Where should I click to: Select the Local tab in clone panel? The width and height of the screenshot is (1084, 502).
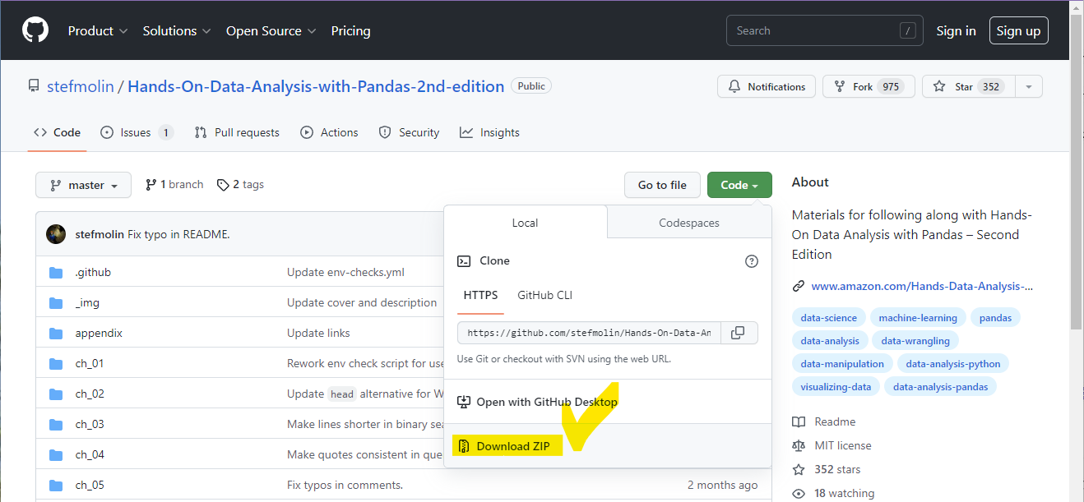point(525,223)
